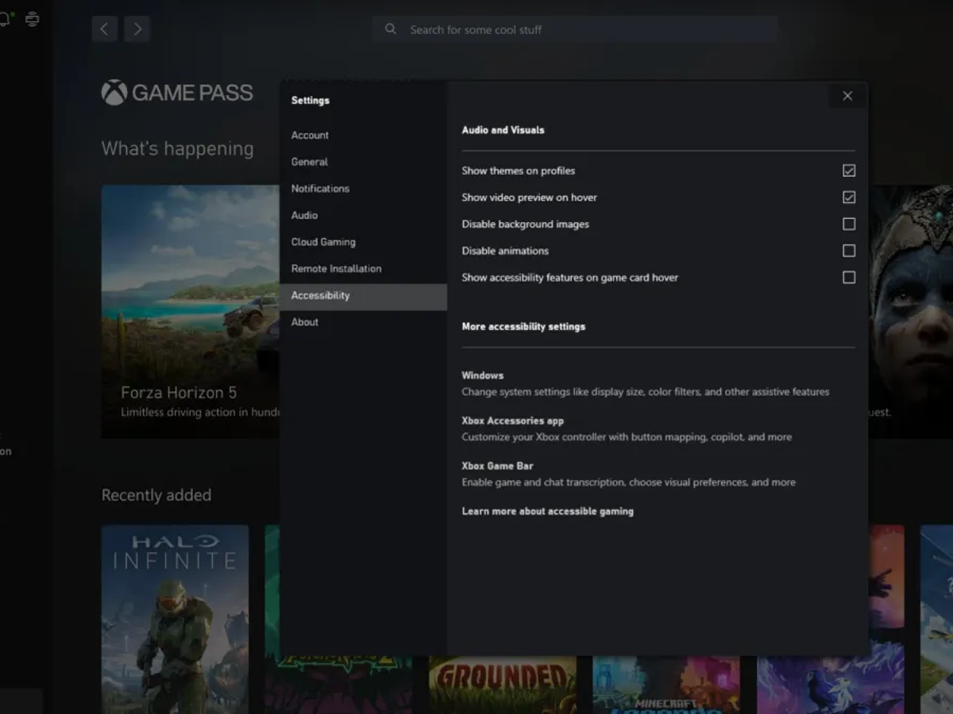Uncheck Show video preview on hover
The image size is (953, 714).
tap(849, 197)
